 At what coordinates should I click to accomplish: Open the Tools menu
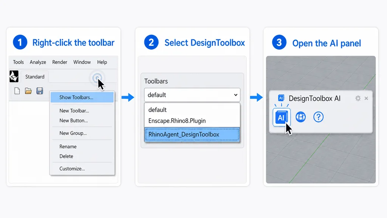point(18,62)
